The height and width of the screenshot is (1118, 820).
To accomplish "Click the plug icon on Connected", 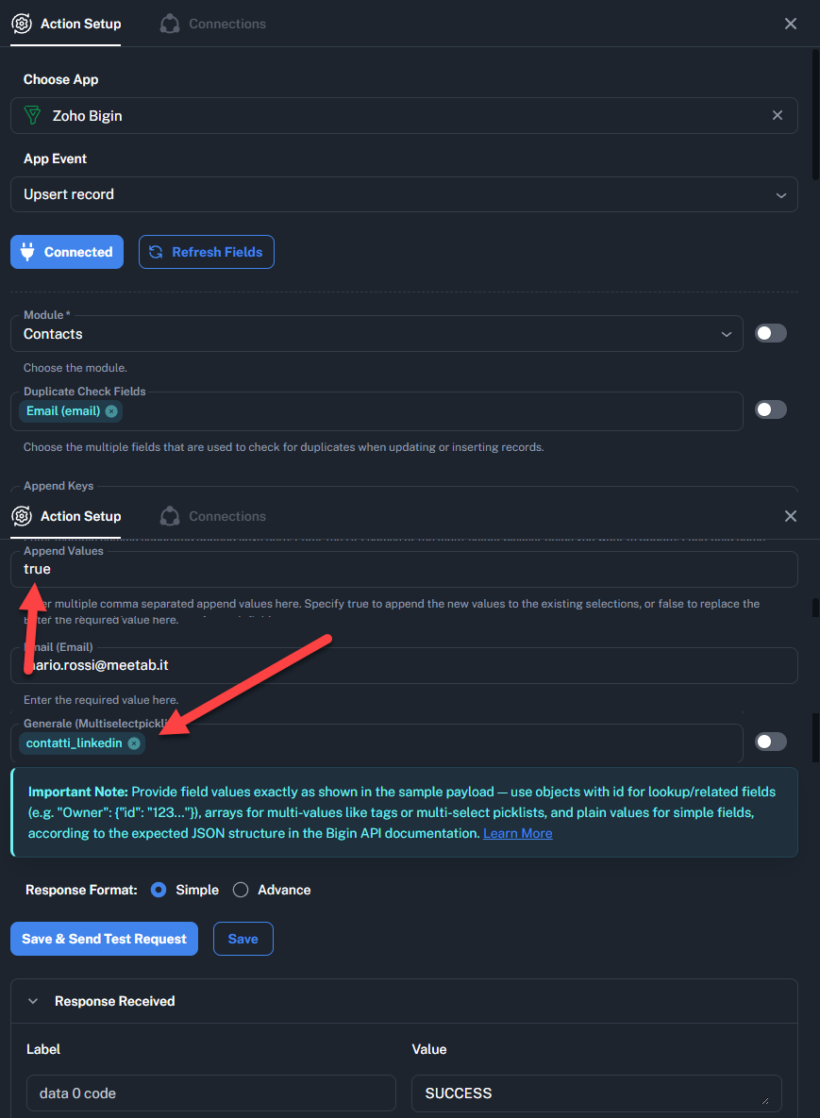I will tap(27, 252).
